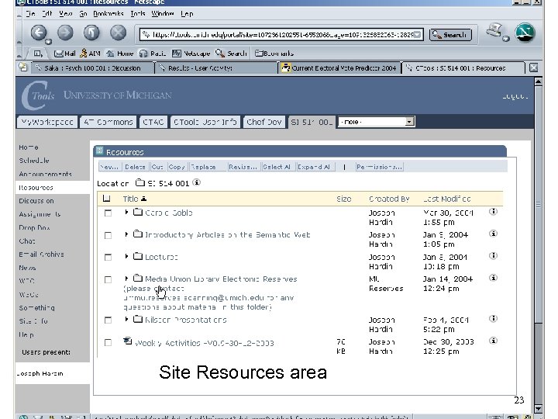Click Netscape in the personal toolbar
Image resolution: width=558 pixels, height=419 pixels.
coord(191,54)
